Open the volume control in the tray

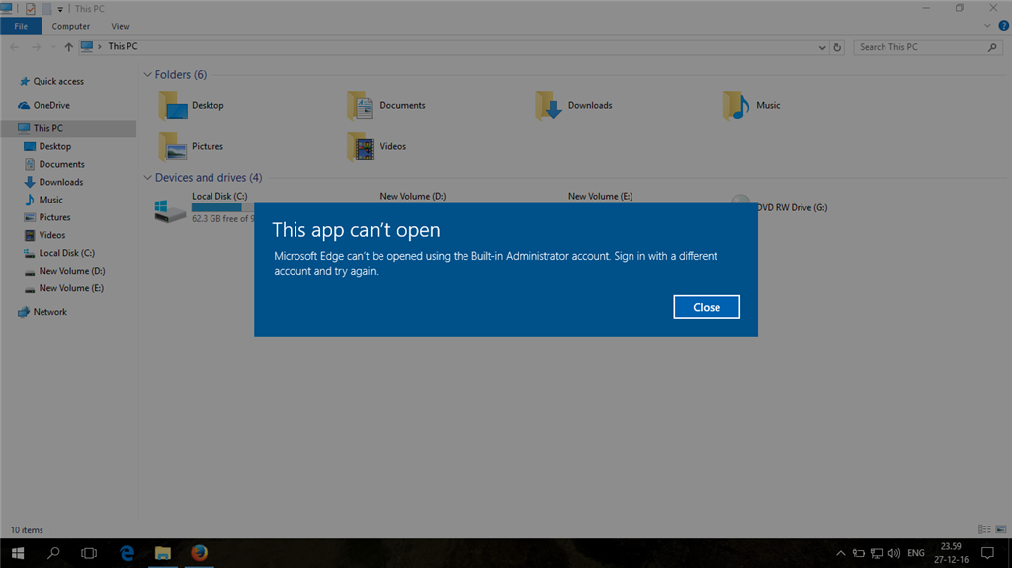pos(893,553)
